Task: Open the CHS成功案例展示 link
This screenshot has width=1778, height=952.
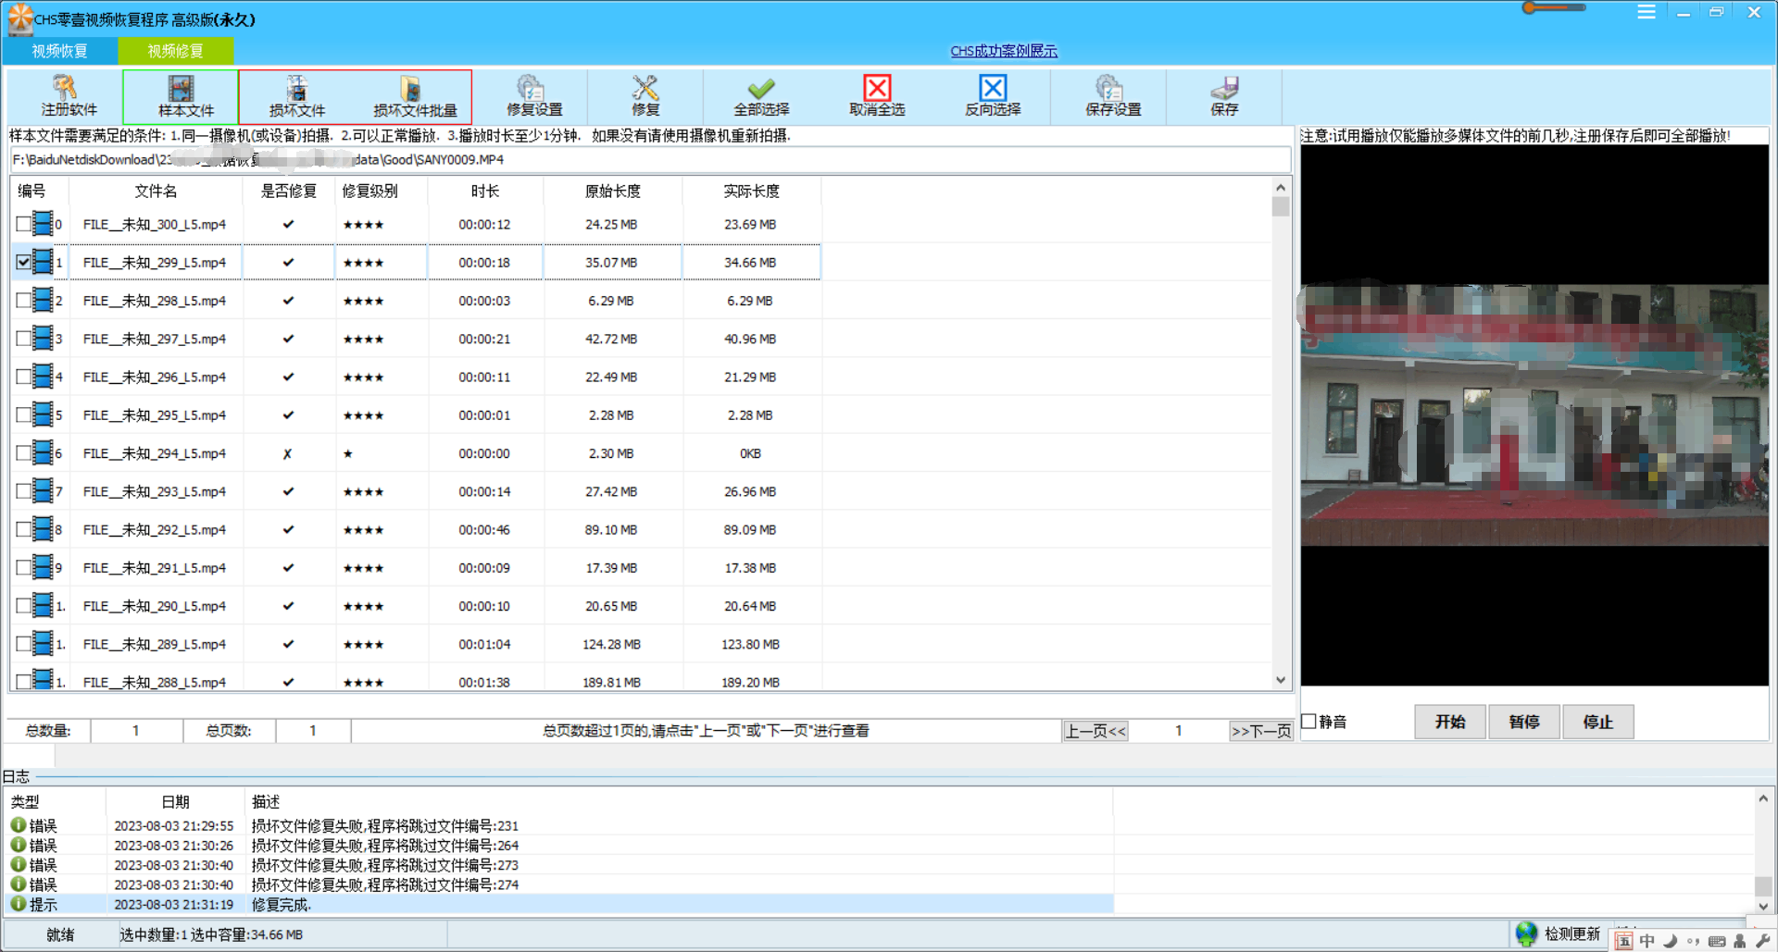Action: click(x=1004, y=51)
